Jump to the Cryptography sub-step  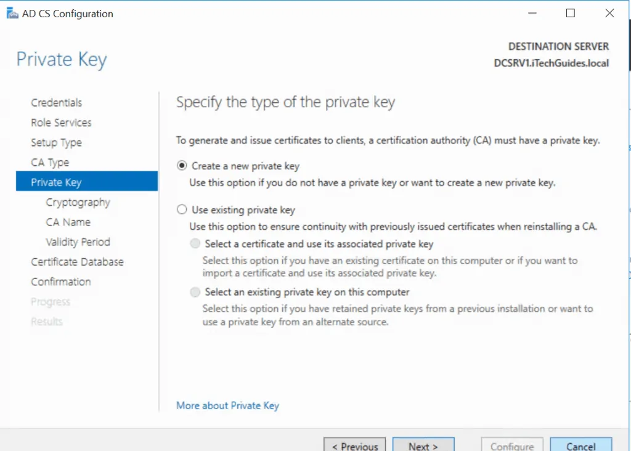click(x=78, y=202)
